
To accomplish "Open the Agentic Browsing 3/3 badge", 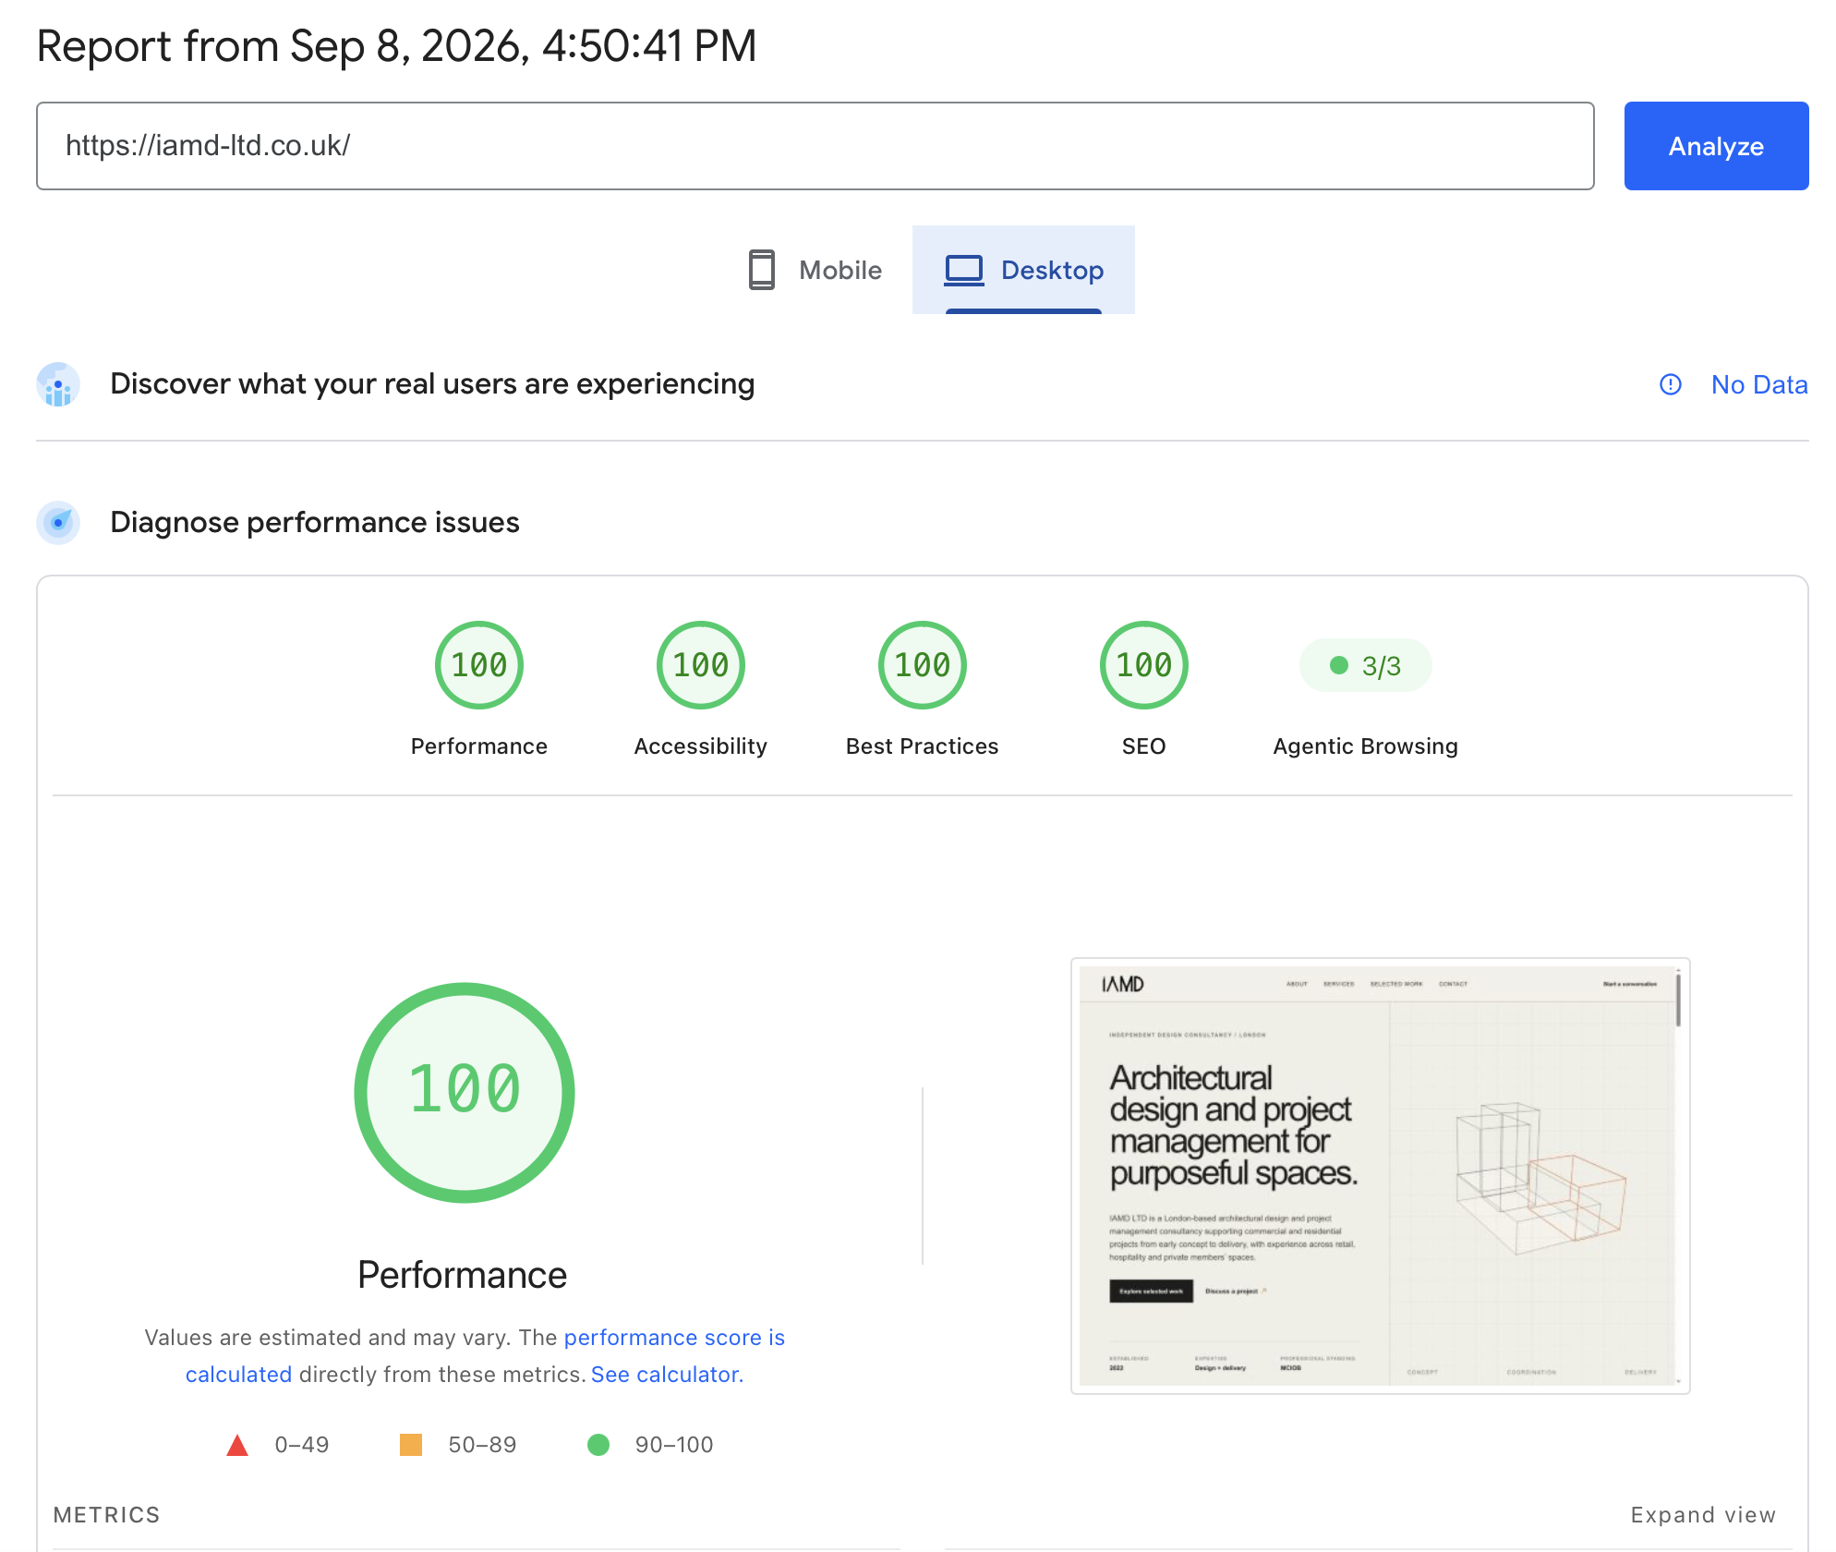I will (1366, 665).
